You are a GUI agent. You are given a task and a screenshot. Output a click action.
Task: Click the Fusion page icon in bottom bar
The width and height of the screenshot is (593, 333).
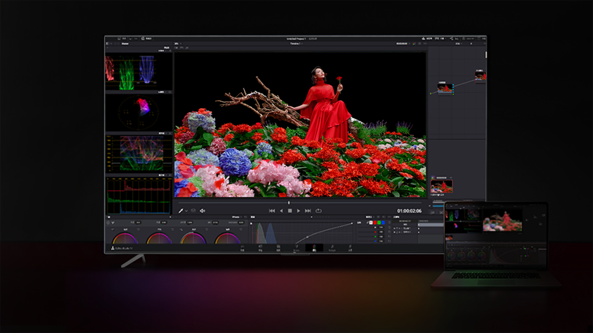pos(296,248)
